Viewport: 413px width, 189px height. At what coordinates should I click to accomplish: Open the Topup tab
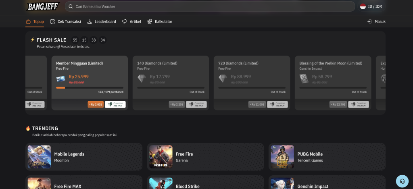(x=35, y=22)
